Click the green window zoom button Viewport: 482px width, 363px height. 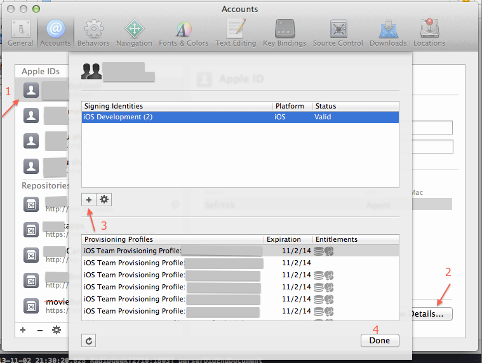click(36, 9)
